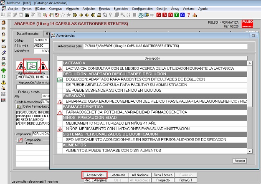Click the Agrupación Nacional OMEPRAZOL field

33,77
